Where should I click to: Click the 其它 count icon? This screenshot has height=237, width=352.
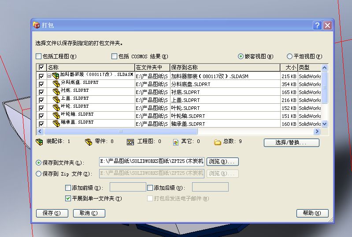[x=176, y=142]
